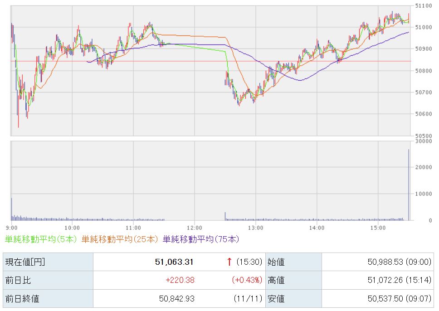Screen dimensions: 439x311
Task: Click the 51100 price axis label
Action: (423, 6)
